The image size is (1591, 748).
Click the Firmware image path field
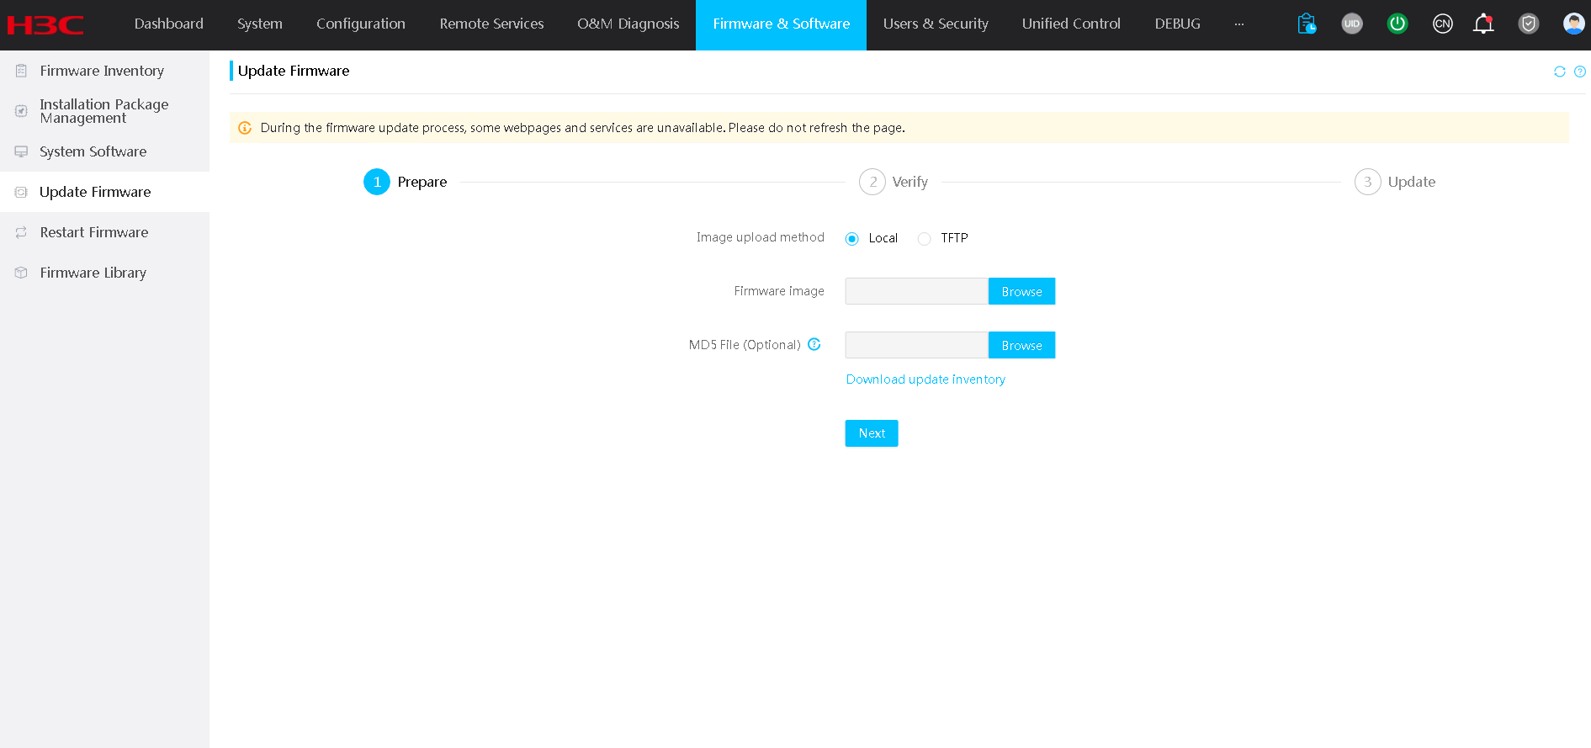tap(916, 291)
